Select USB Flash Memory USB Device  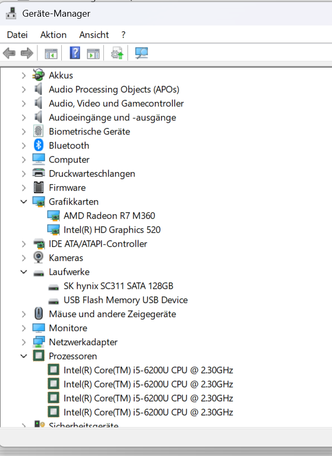pyautogui.click(x=126, y=300)
